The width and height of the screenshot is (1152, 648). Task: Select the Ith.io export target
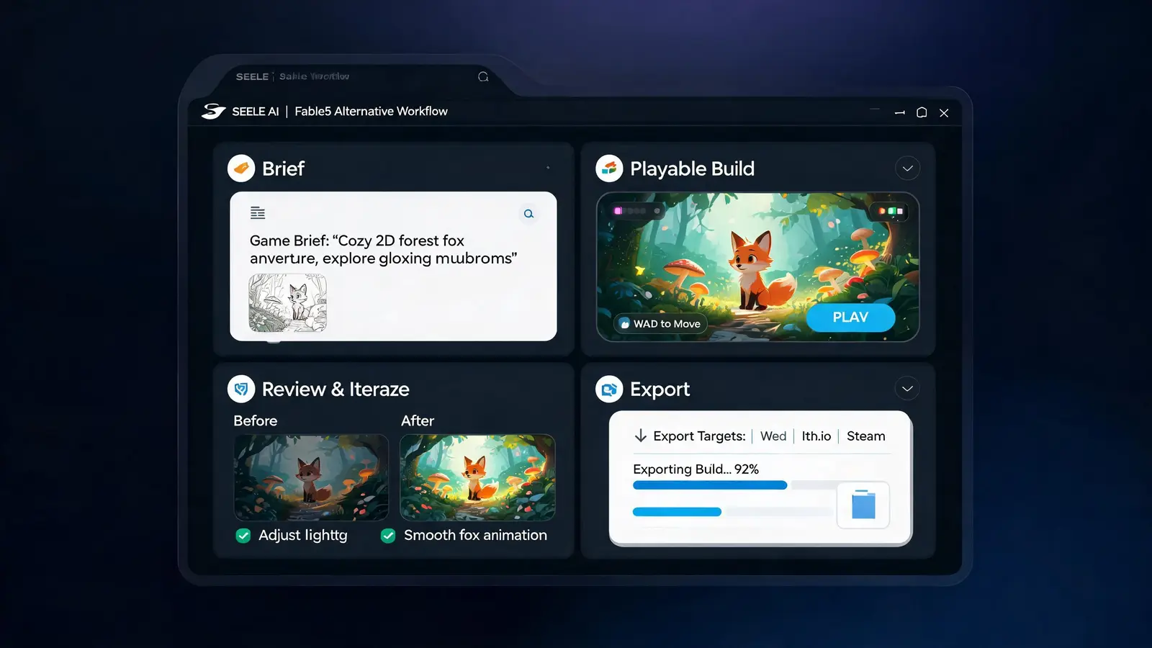(x=816, y=436)
